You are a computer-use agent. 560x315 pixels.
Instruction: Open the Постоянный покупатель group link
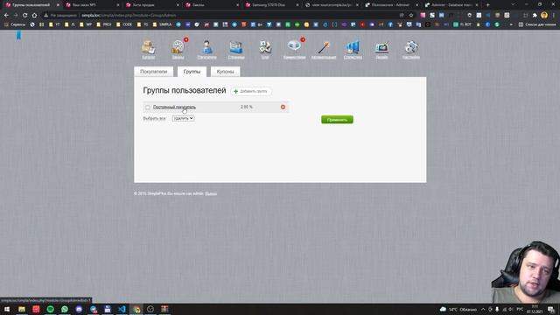(174, 107)
